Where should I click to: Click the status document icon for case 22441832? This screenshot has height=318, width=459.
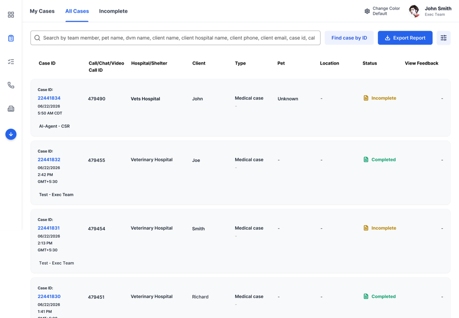pyautogui.click(x=366, y=159)
